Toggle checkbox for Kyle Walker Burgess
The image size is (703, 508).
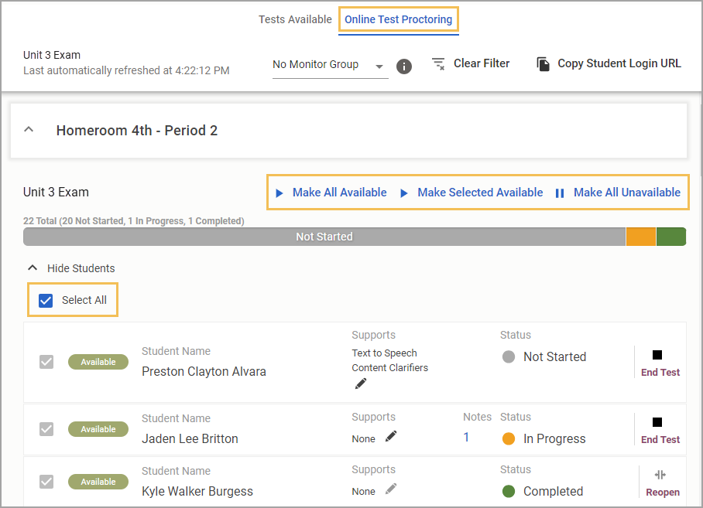coord(46,482)
